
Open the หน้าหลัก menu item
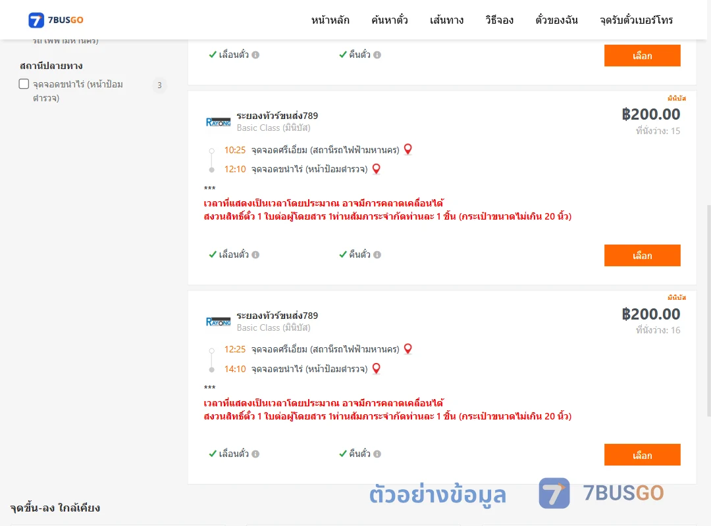point(330,20)
